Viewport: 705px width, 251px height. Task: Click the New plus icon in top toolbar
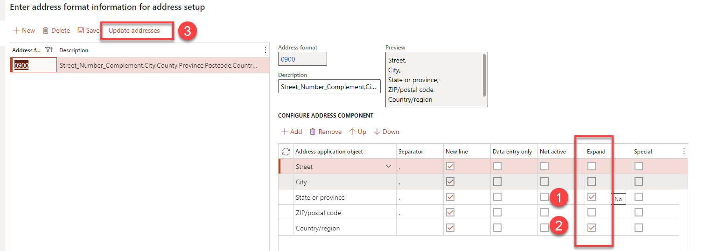pos(16,30)
